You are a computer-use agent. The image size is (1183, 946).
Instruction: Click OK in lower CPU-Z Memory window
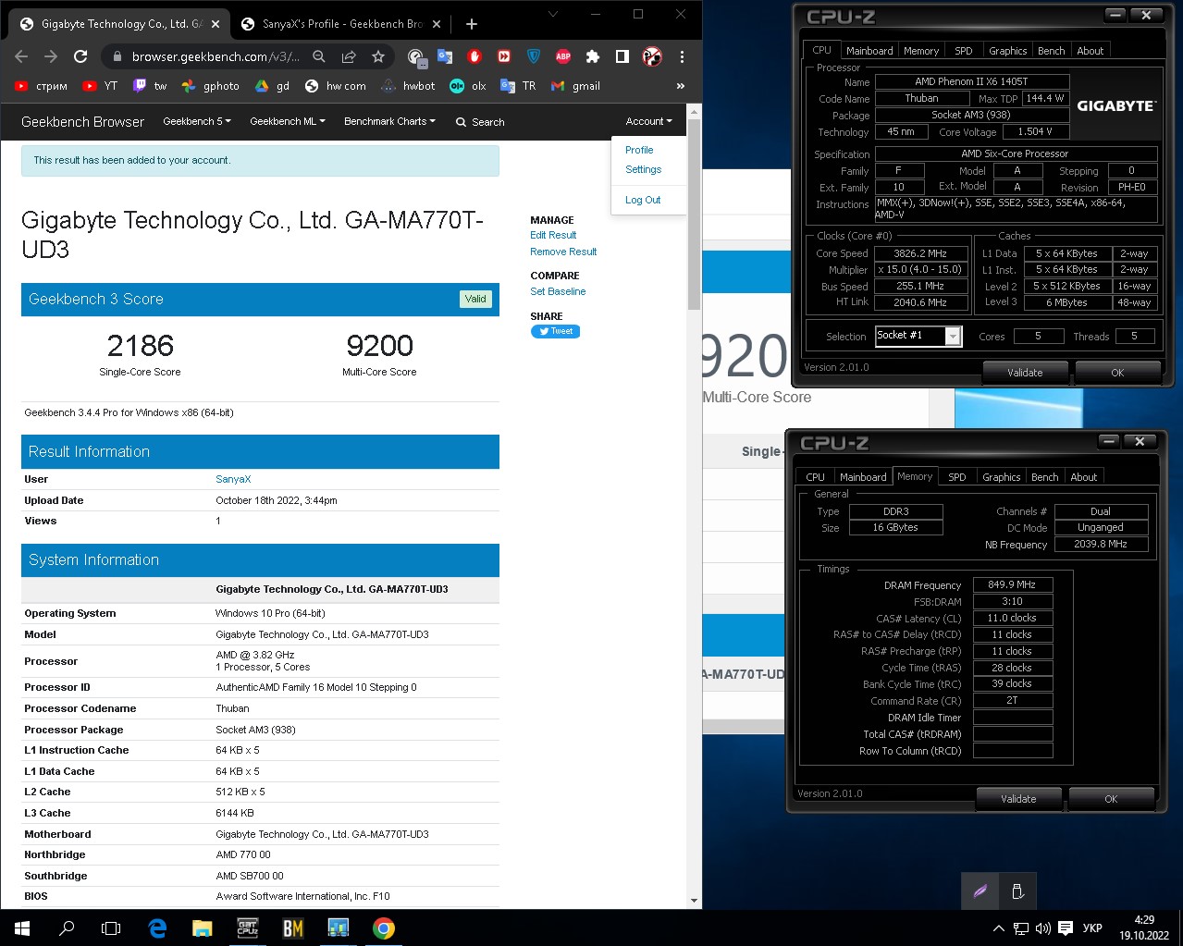[1111, 799]
